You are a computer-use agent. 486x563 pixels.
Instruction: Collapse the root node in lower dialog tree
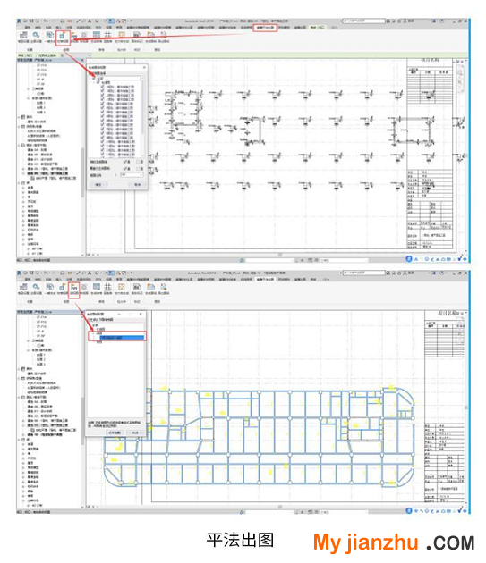click(x=91, y=325)
